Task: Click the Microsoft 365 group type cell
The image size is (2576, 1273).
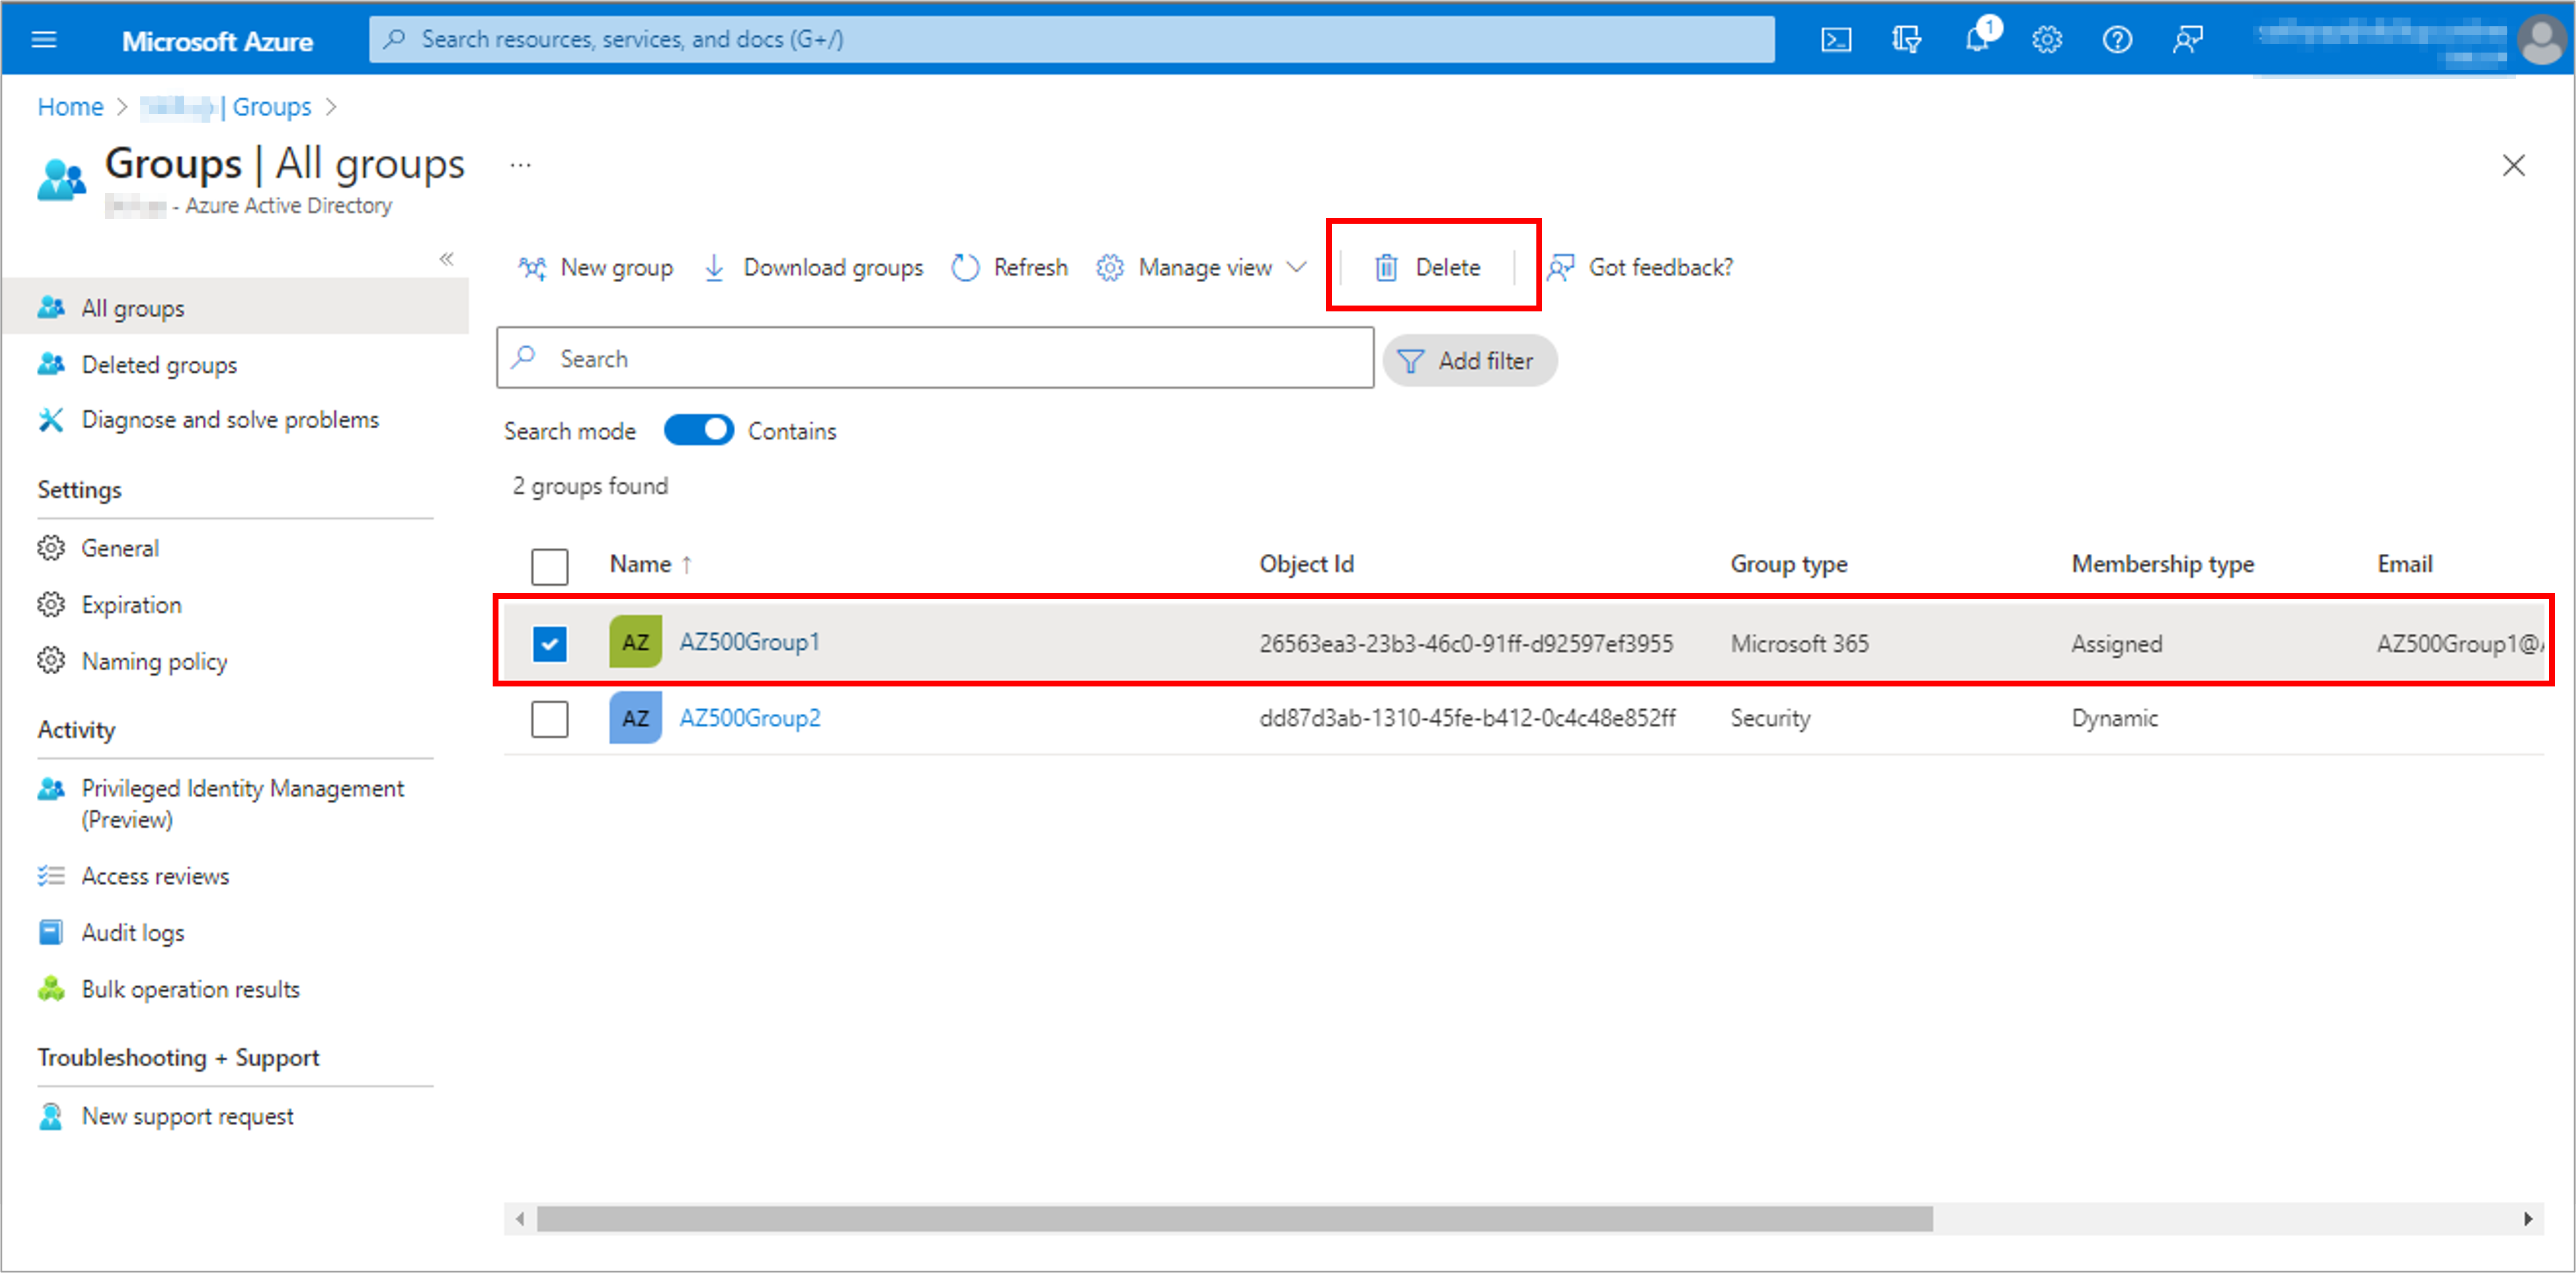Action: tap(1799, 643)
